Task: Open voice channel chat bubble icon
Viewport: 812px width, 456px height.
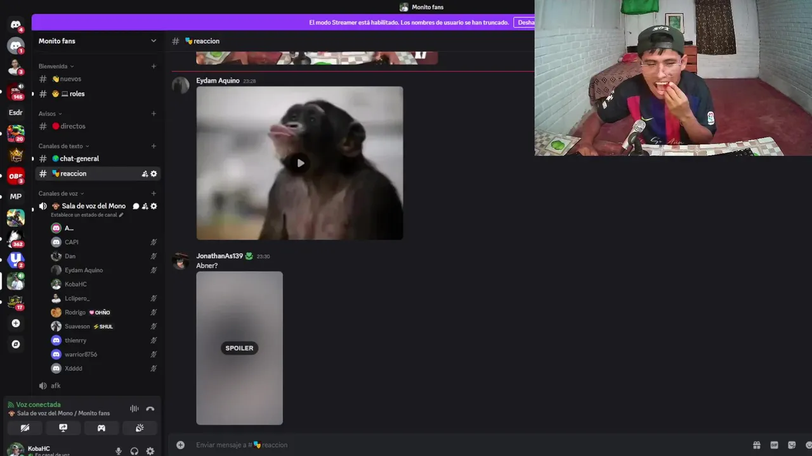Action: coord(136,206)
